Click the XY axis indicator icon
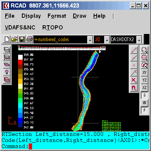 point(12,120)
